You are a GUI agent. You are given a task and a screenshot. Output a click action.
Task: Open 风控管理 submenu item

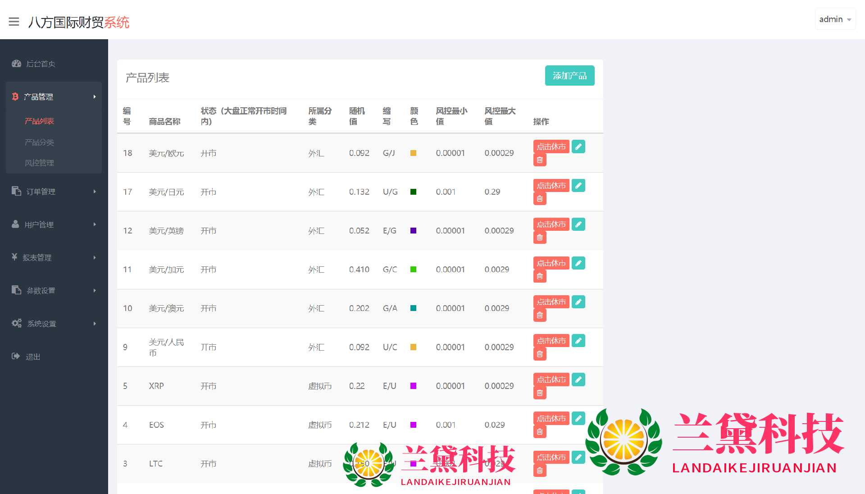40,163
